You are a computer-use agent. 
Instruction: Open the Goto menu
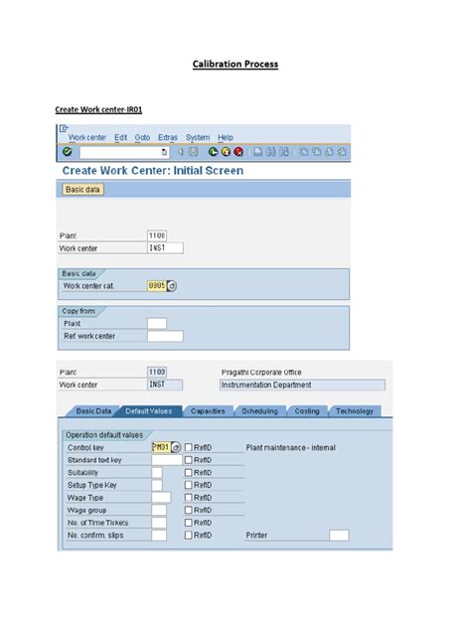[142, 137]
